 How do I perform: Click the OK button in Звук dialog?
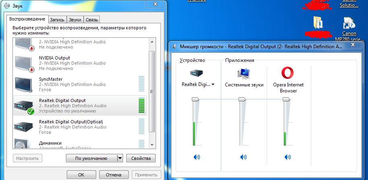[x=81, y=175]
